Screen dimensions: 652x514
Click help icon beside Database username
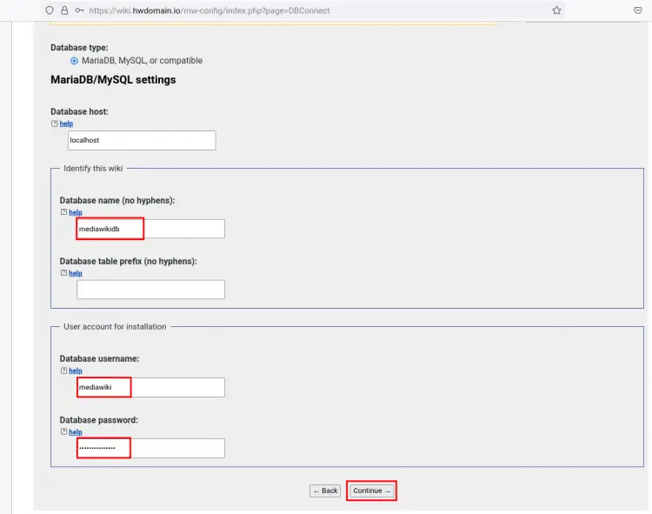click(63, 370)
